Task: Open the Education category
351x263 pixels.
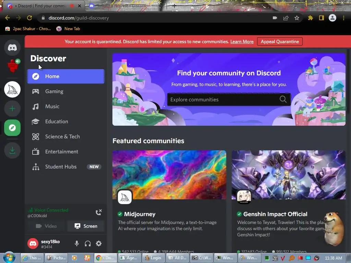Action: coord(66,122)
